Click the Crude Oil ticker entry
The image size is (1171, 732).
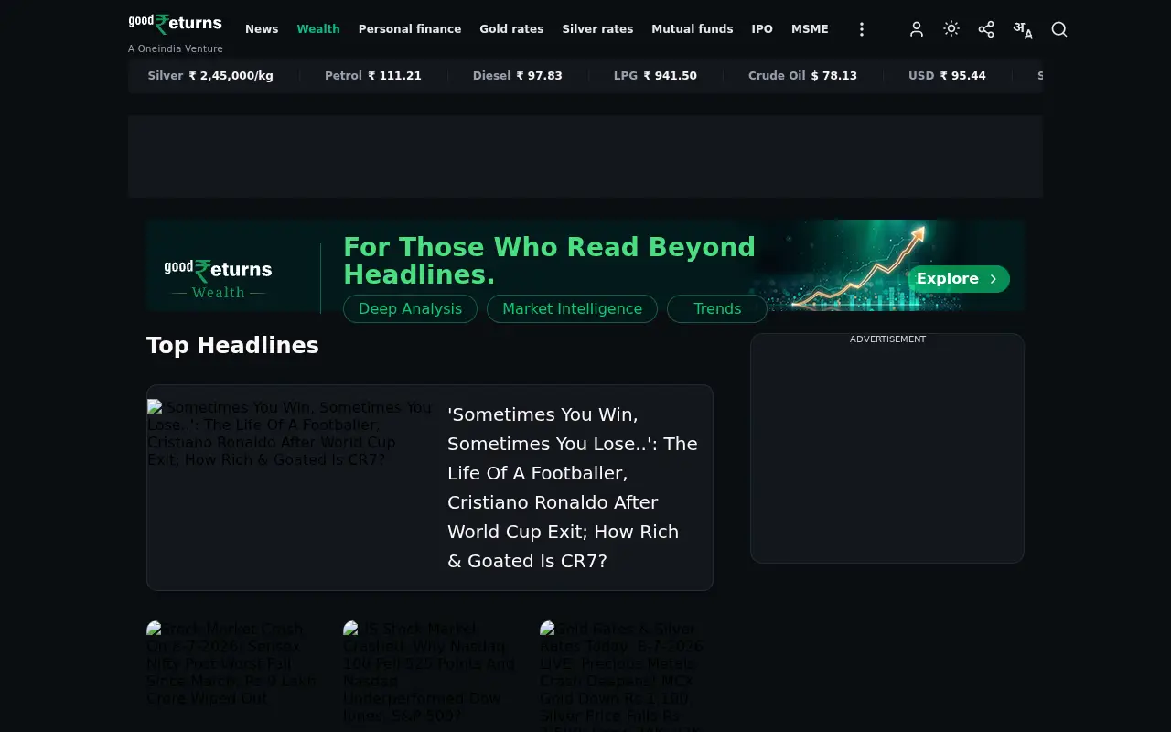pyautogui.click(x=802, y=76)
